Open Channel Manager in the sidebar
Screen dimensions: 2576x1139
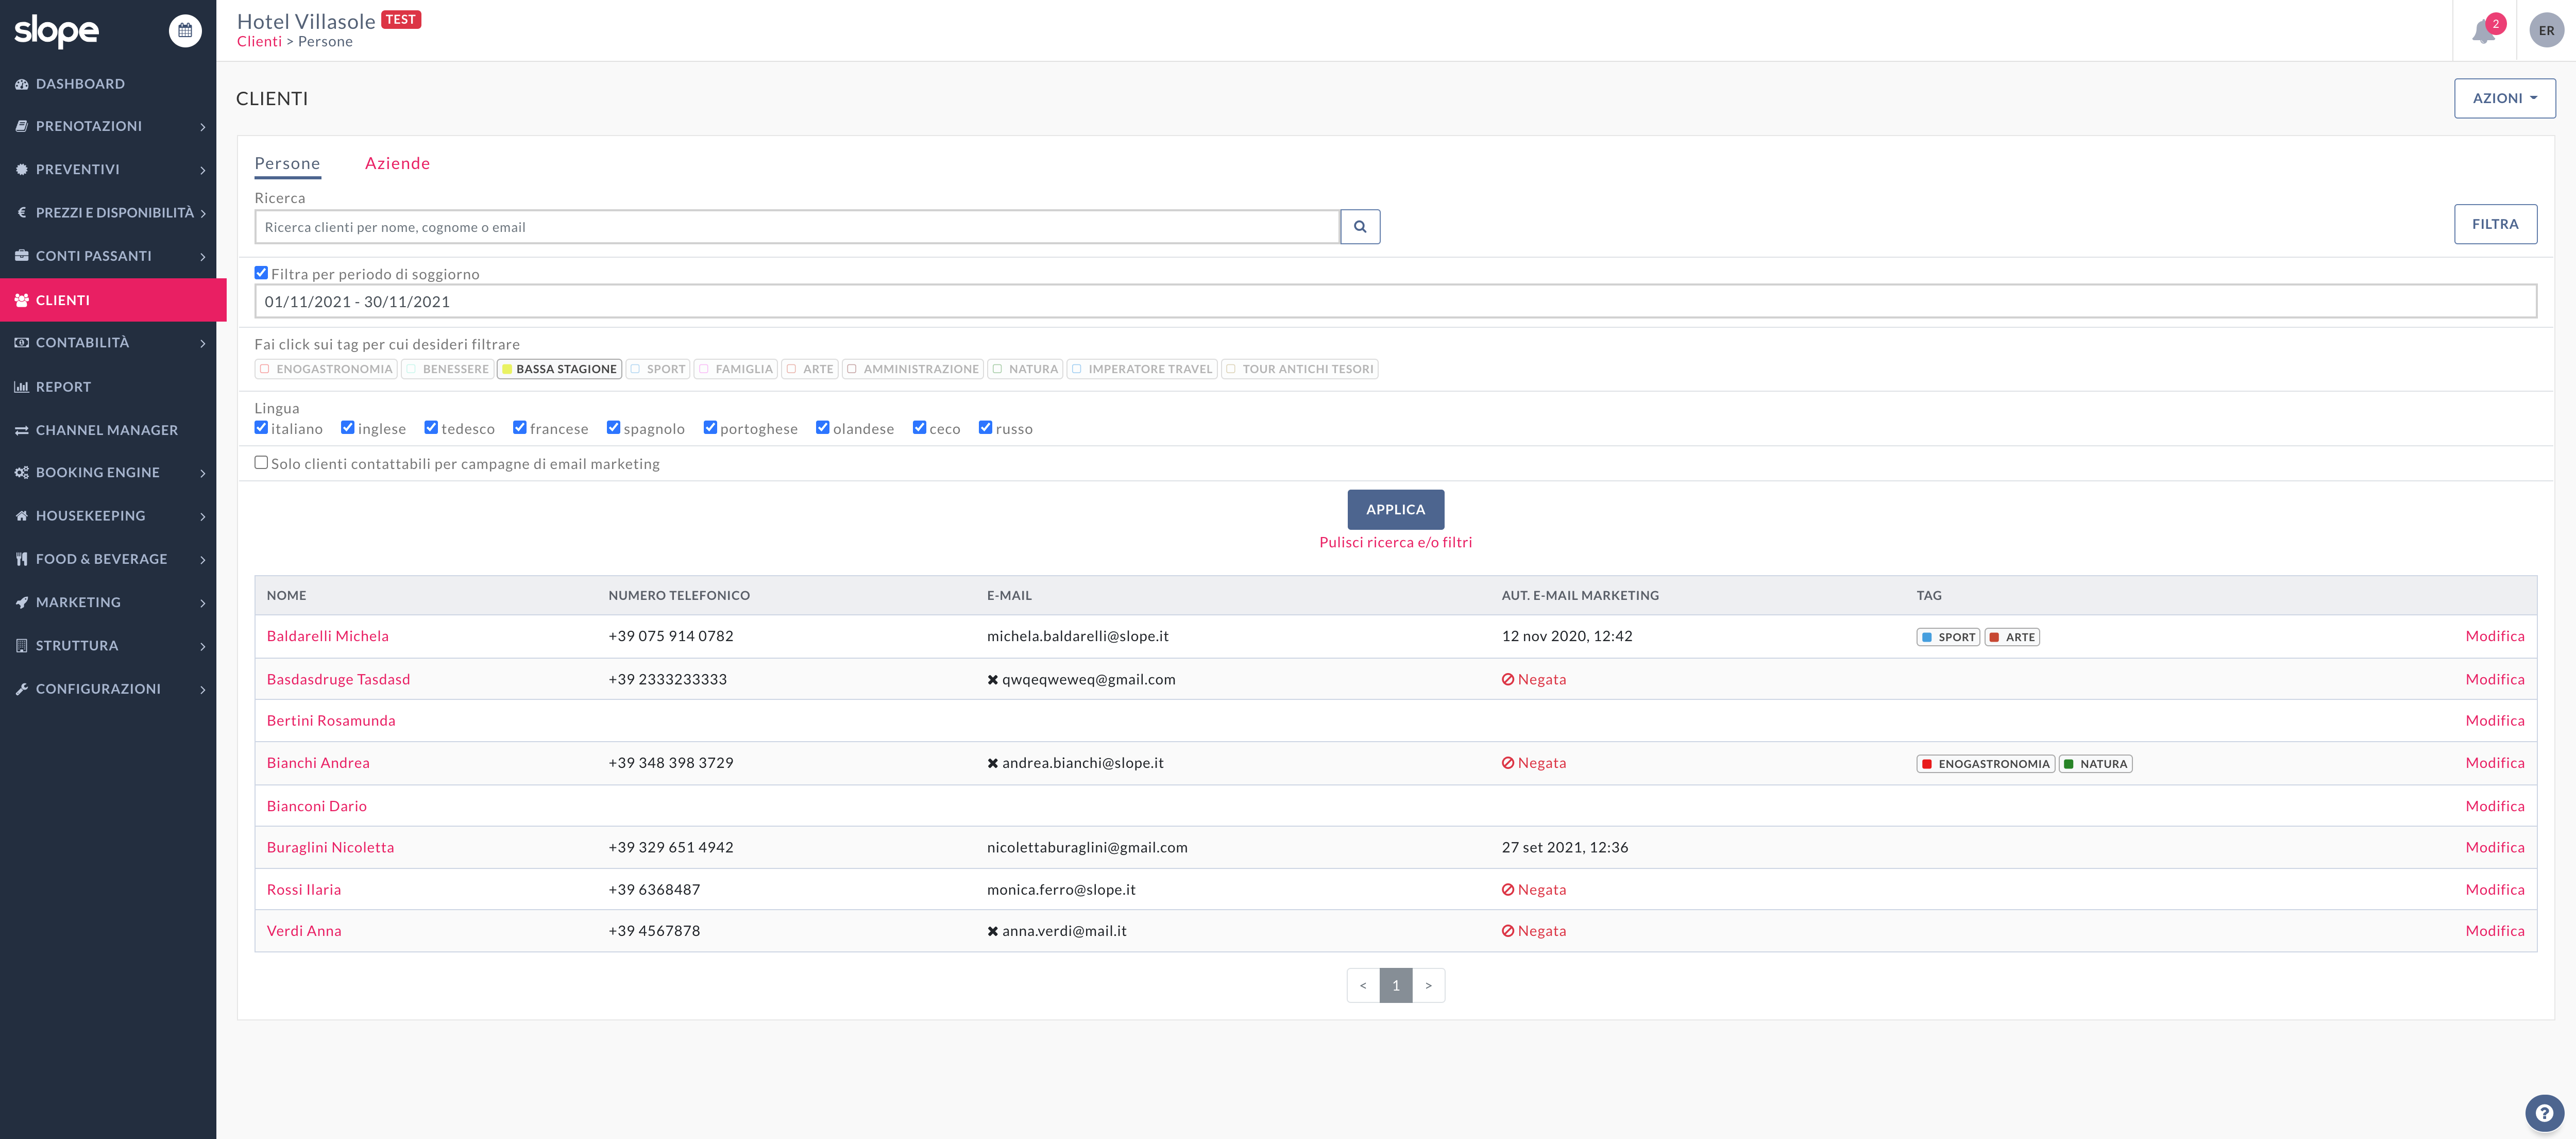point(108,430)
